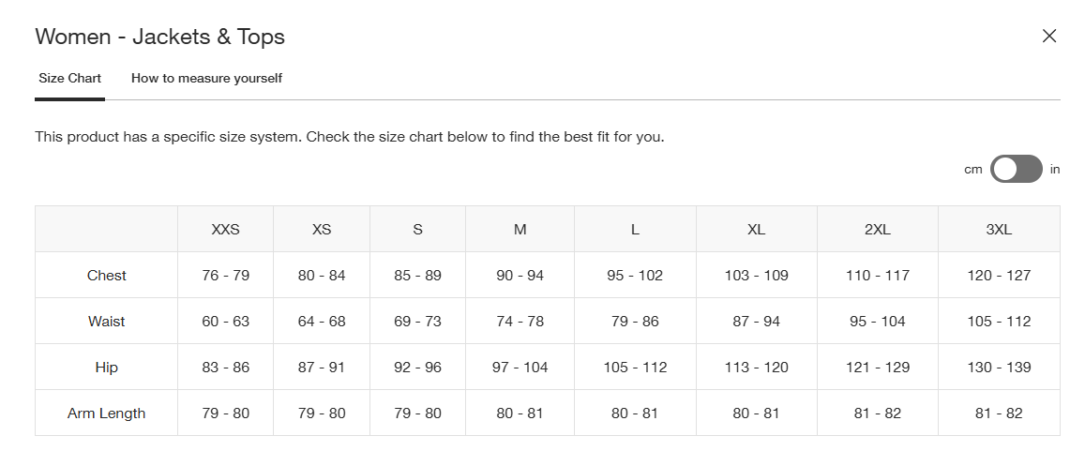Click the XL size column header
Viewport: 1085px width, 466px height.
pos(756,230)
